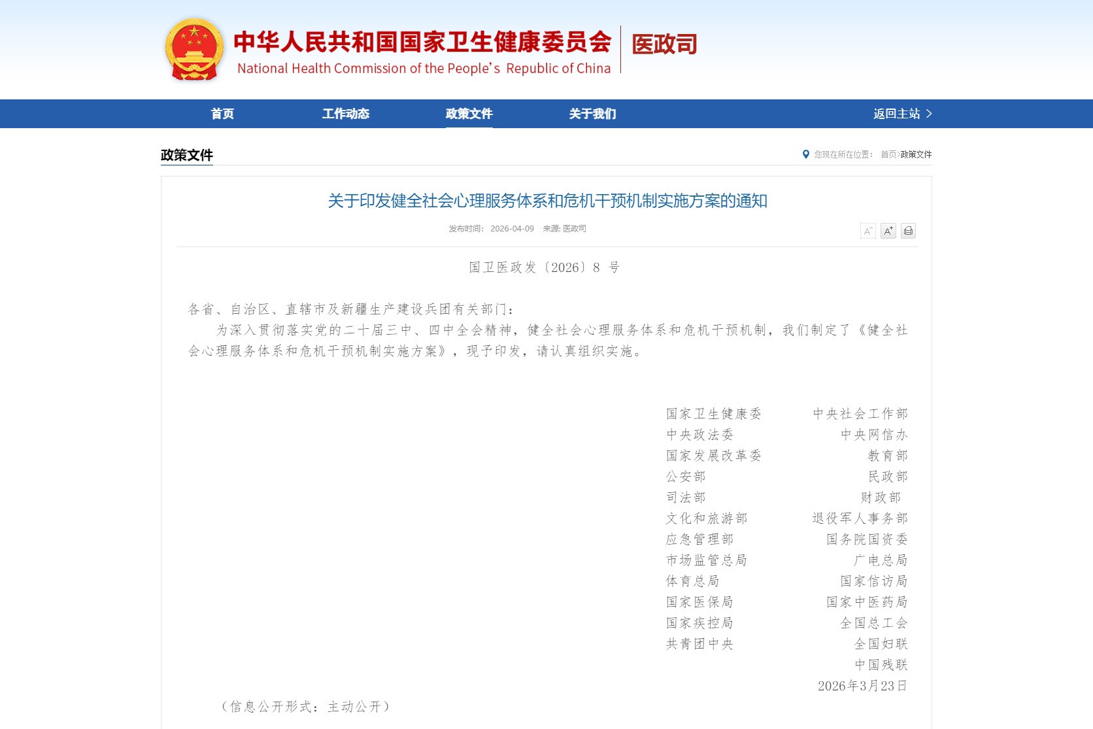Click signatory 体育总局

(693, 581)
